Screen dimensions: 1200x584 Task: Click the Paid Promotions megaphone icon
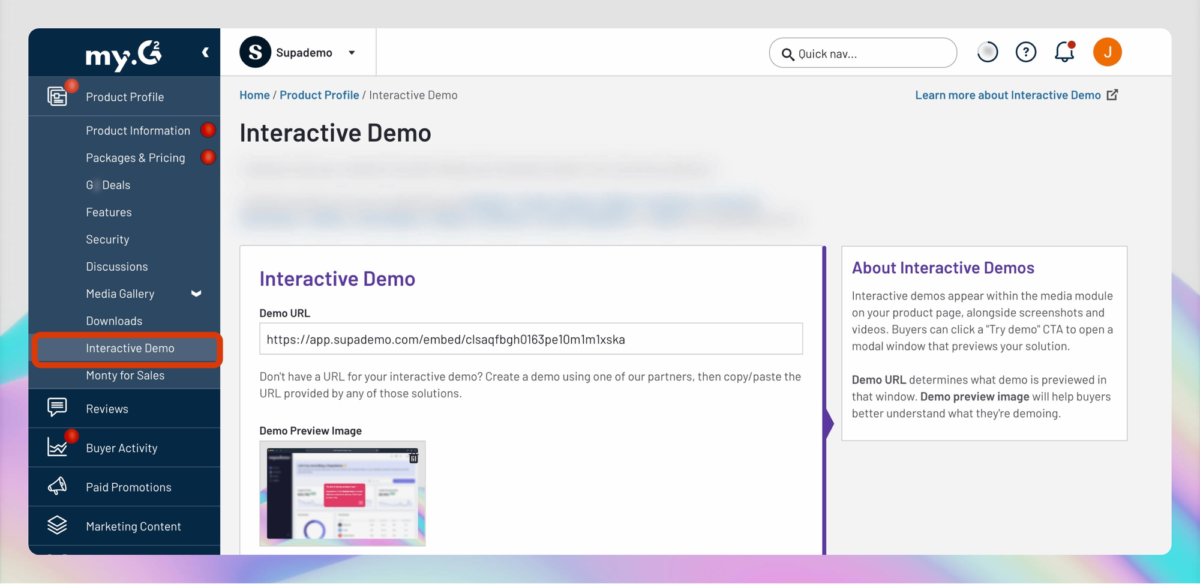pos(57,486)
